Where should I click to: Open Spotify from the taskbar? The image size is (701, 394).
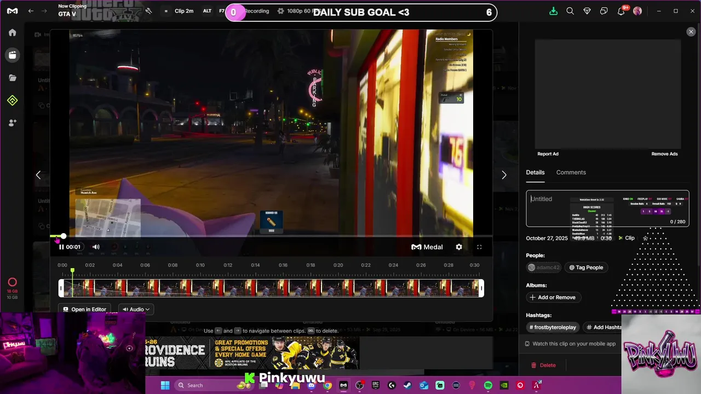tap(488, 385)
